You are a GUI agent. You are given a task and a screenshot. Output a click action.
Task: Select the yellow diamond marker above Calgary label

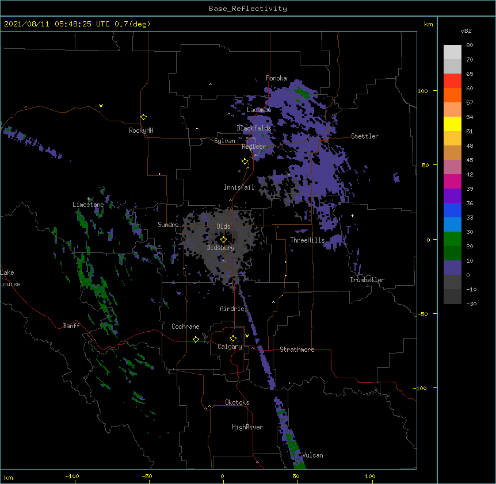click(233, 339)
